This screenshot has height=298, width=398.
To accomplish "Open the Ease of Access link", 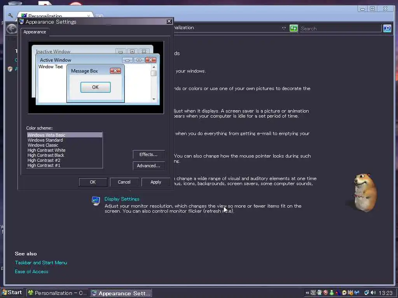I will (31, 271).
